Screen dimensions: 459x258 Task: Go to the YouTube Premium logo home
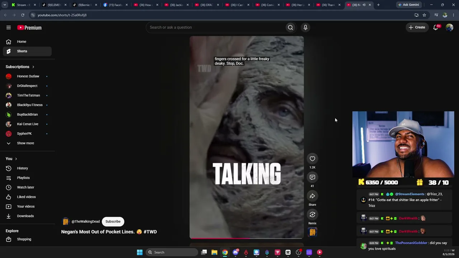coord(29,28)
